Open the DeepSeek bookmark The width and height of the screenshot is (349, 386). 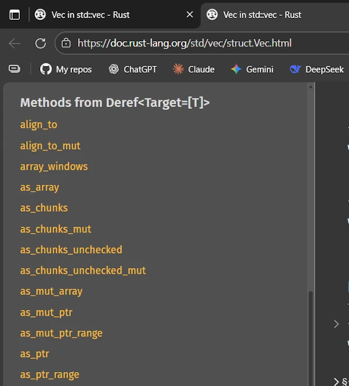coord(319,69)
